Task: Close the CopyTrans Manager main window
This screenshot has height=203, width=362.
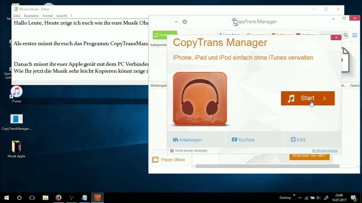Action: 355,18
